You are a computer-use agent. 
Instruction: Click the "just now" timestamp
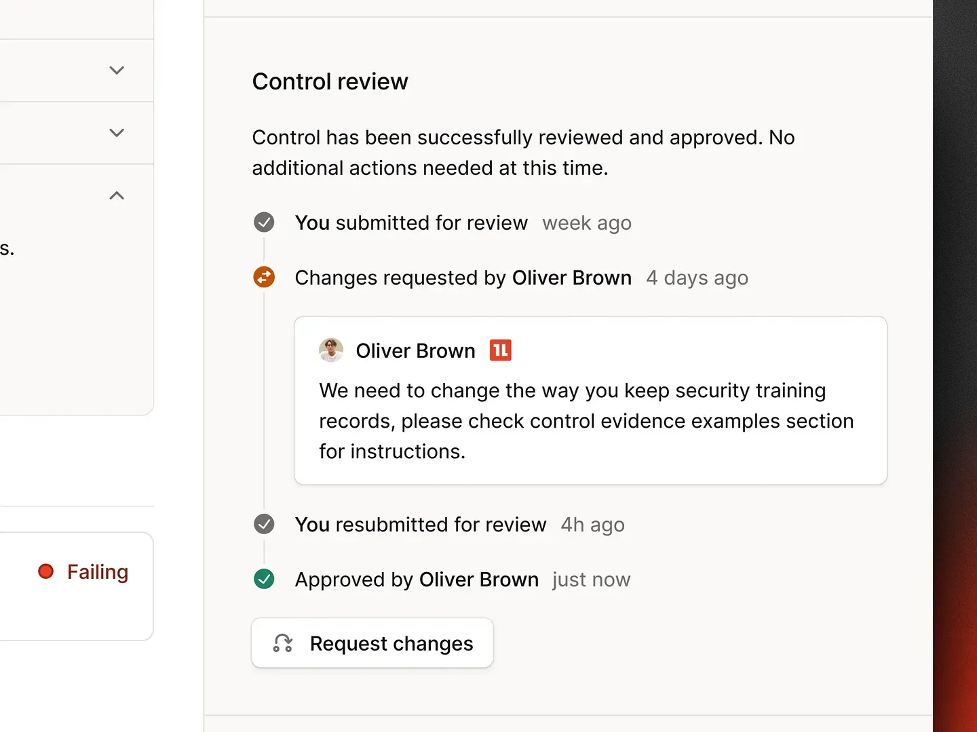click(591, 579)
